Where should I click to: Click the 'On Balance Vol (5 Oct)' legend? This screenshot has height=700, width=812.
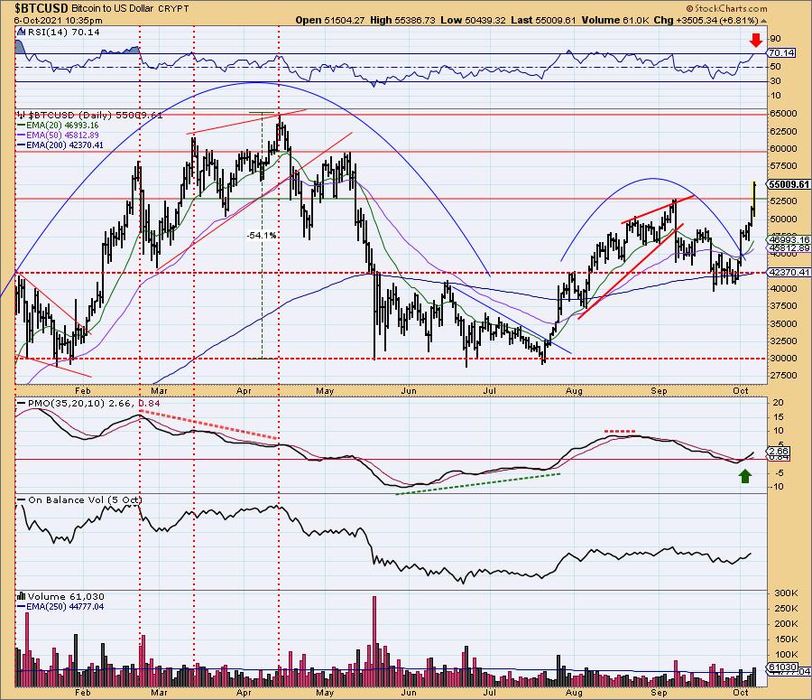pyautogui.click(x=85, y=499)
